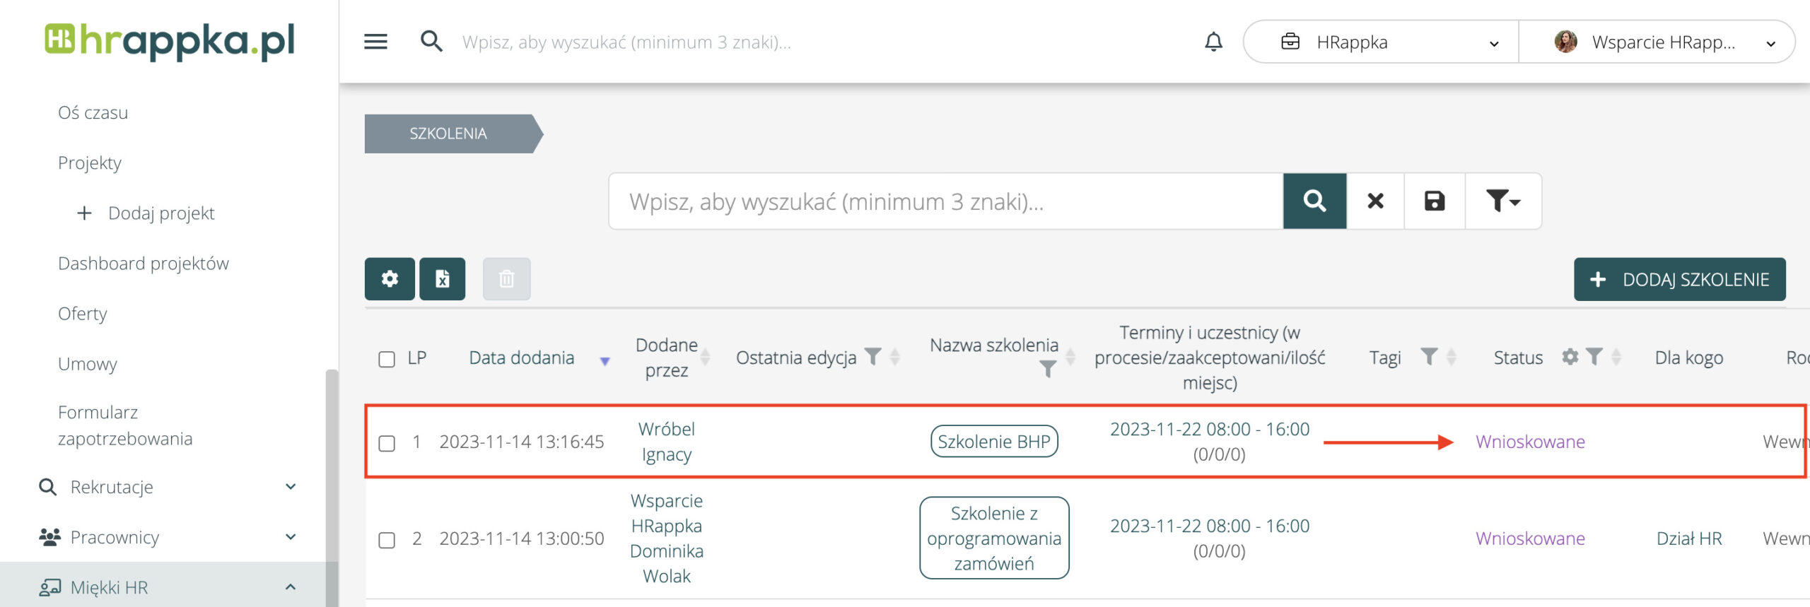Click 2023-11-14 13:00:50 date cell

522,538
